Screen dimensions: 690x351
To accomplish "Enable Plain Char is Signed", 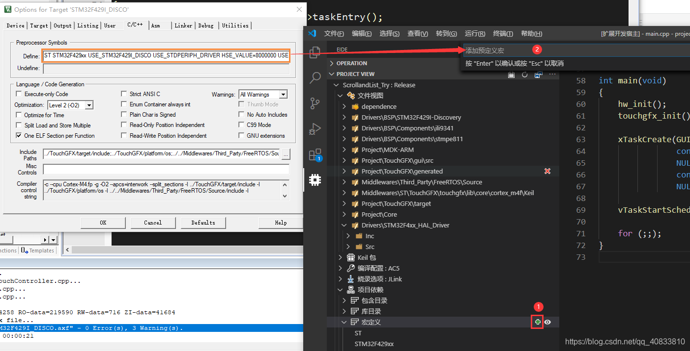I will (x=124, y=115).
